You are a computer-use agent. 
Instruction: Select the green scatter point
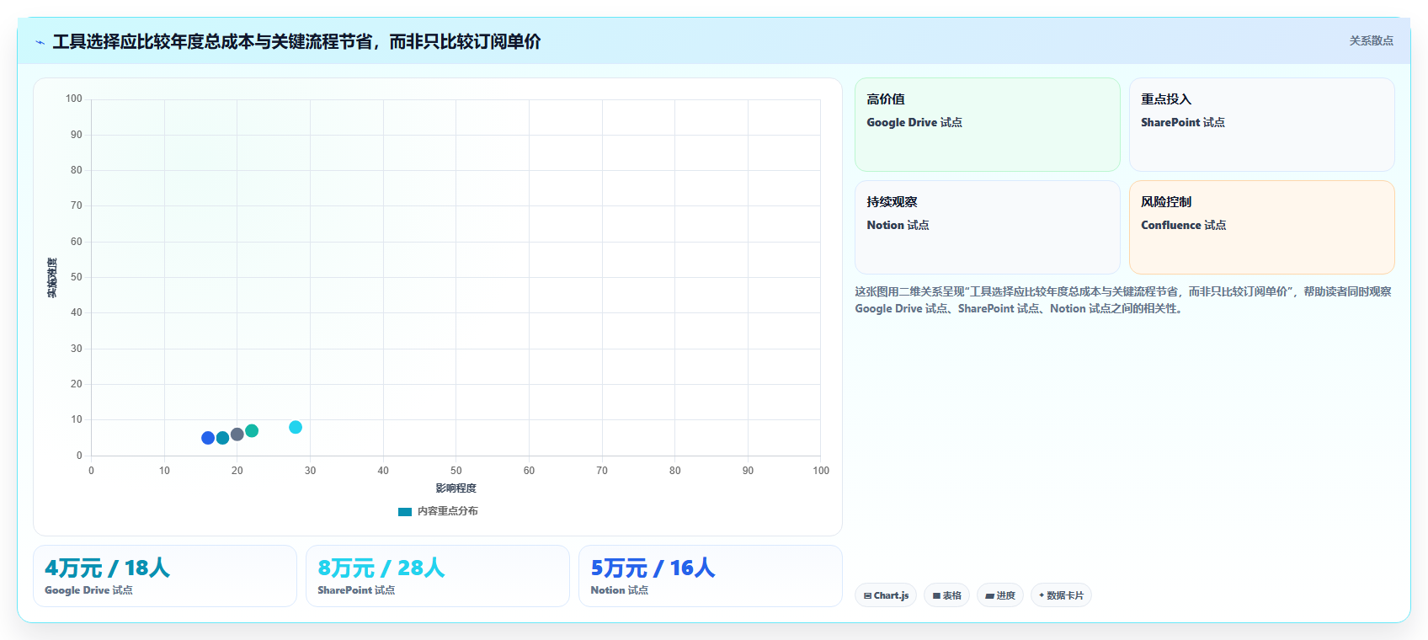pyautogui.click(x=252, y=430)
